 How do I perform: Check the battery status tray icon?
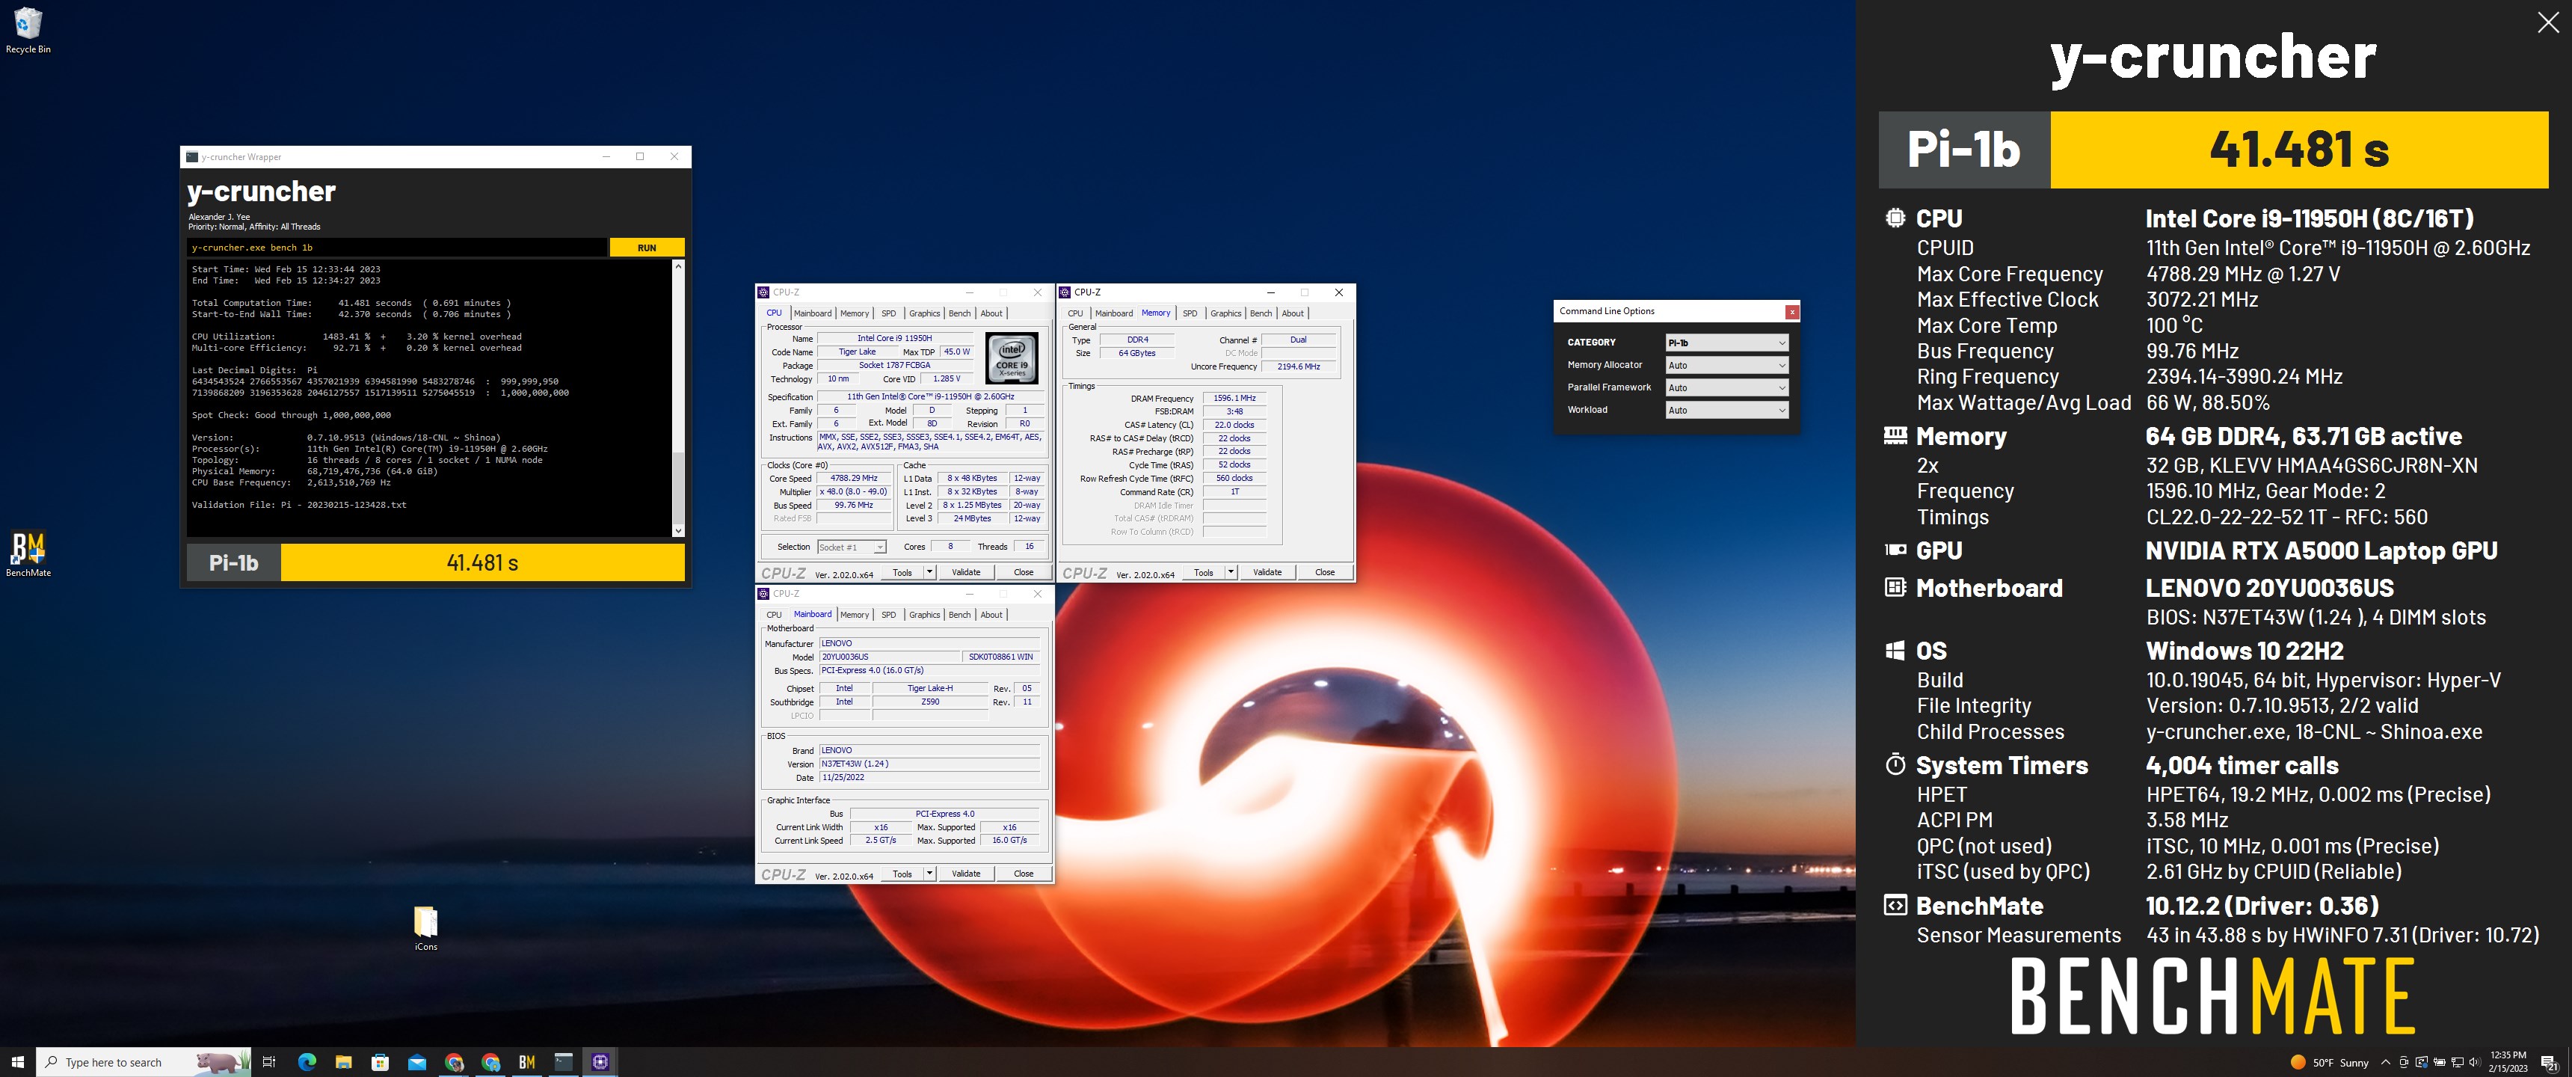pos(2439,1062)
